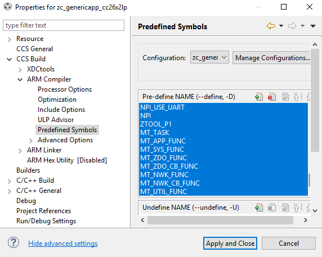Viewport: 322px width, 257px height.
Task: Select the NPI_USE_UART symbol
Action: (223, 107)
